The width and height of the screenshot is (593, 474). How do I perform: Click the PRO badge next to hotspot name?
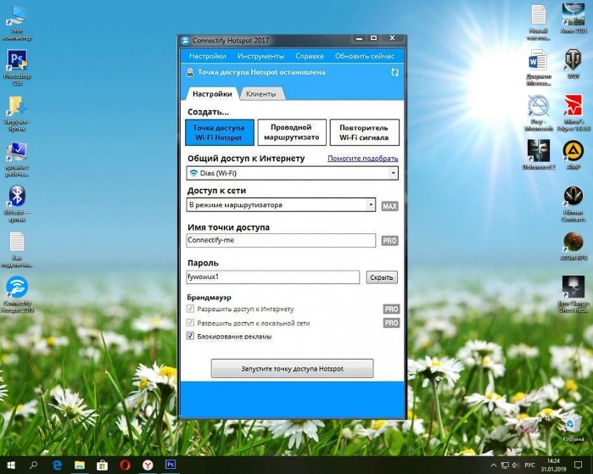(389, 241)
